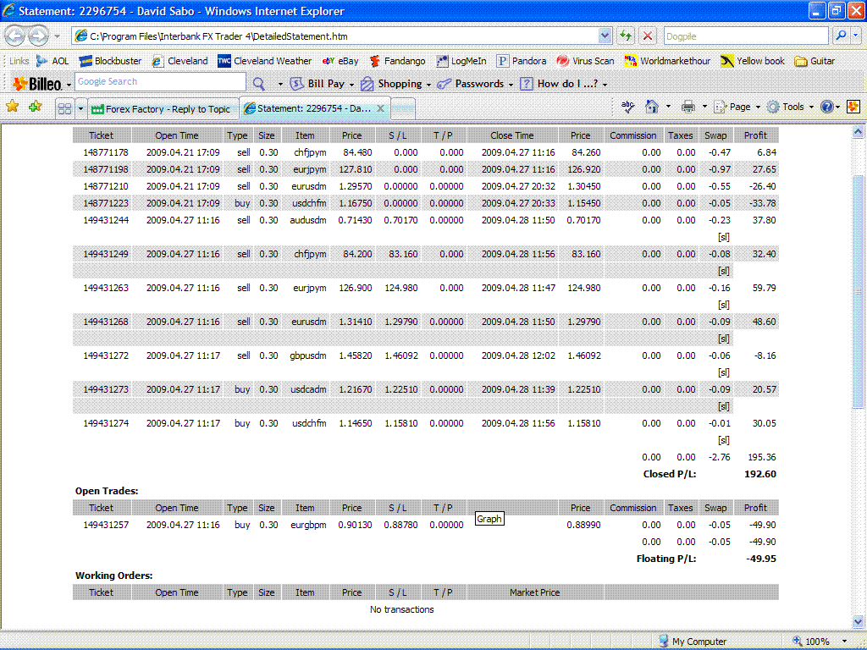This screenshot has height=650, width=867.
Task: Refresh the page with green arrows icon
Action: [626, 36]
